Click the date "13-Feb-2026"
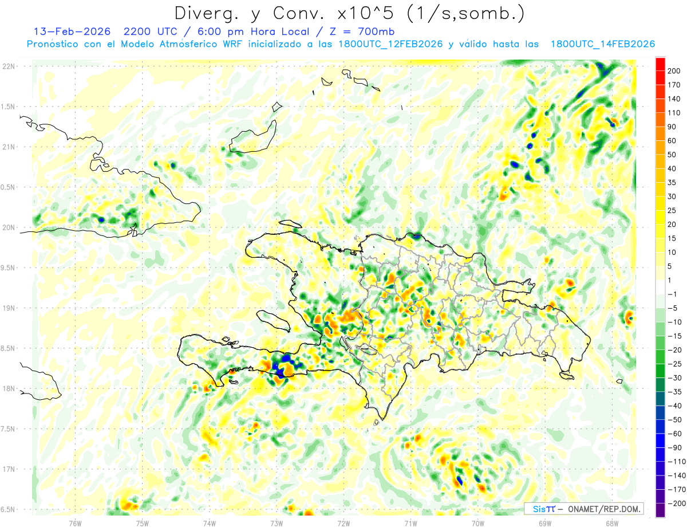This screenshot has width=687, height=531. [x=72, y=32]
